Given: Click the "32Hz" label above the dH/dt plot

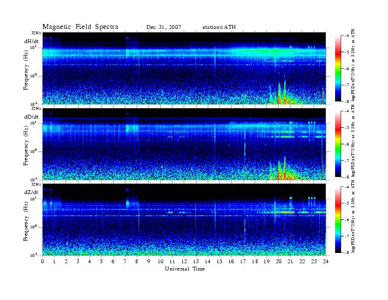Looking at the screenshot, I should (36, 33).
